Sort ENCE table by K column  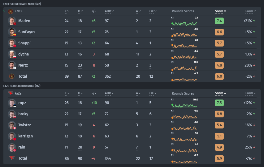(67, 11)
